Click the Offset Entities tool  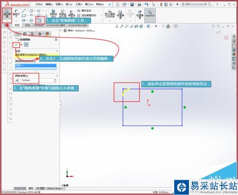[x=71, y=14]
